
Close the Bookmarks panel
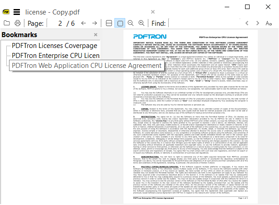(95, 34)
